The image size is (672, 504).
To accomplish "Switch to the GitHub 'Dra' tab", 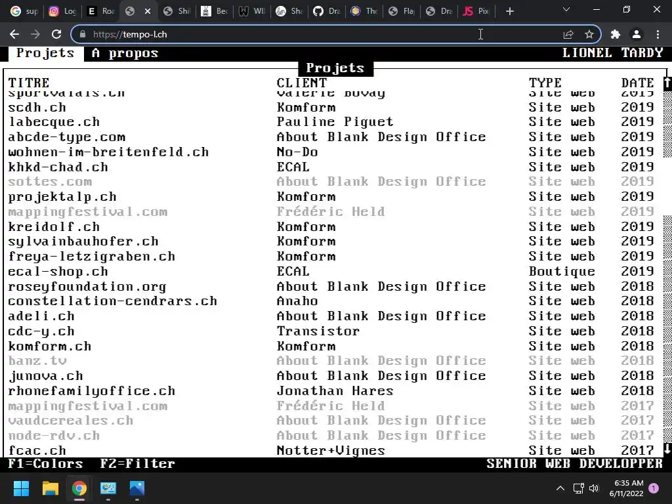I will (x=326, y=11).
